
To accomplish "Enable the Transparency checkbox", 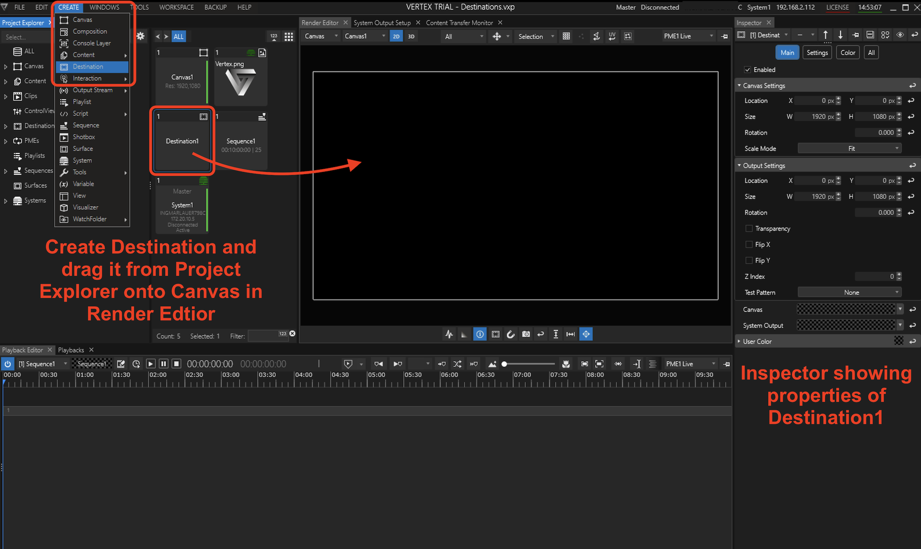I will point(749,228).
